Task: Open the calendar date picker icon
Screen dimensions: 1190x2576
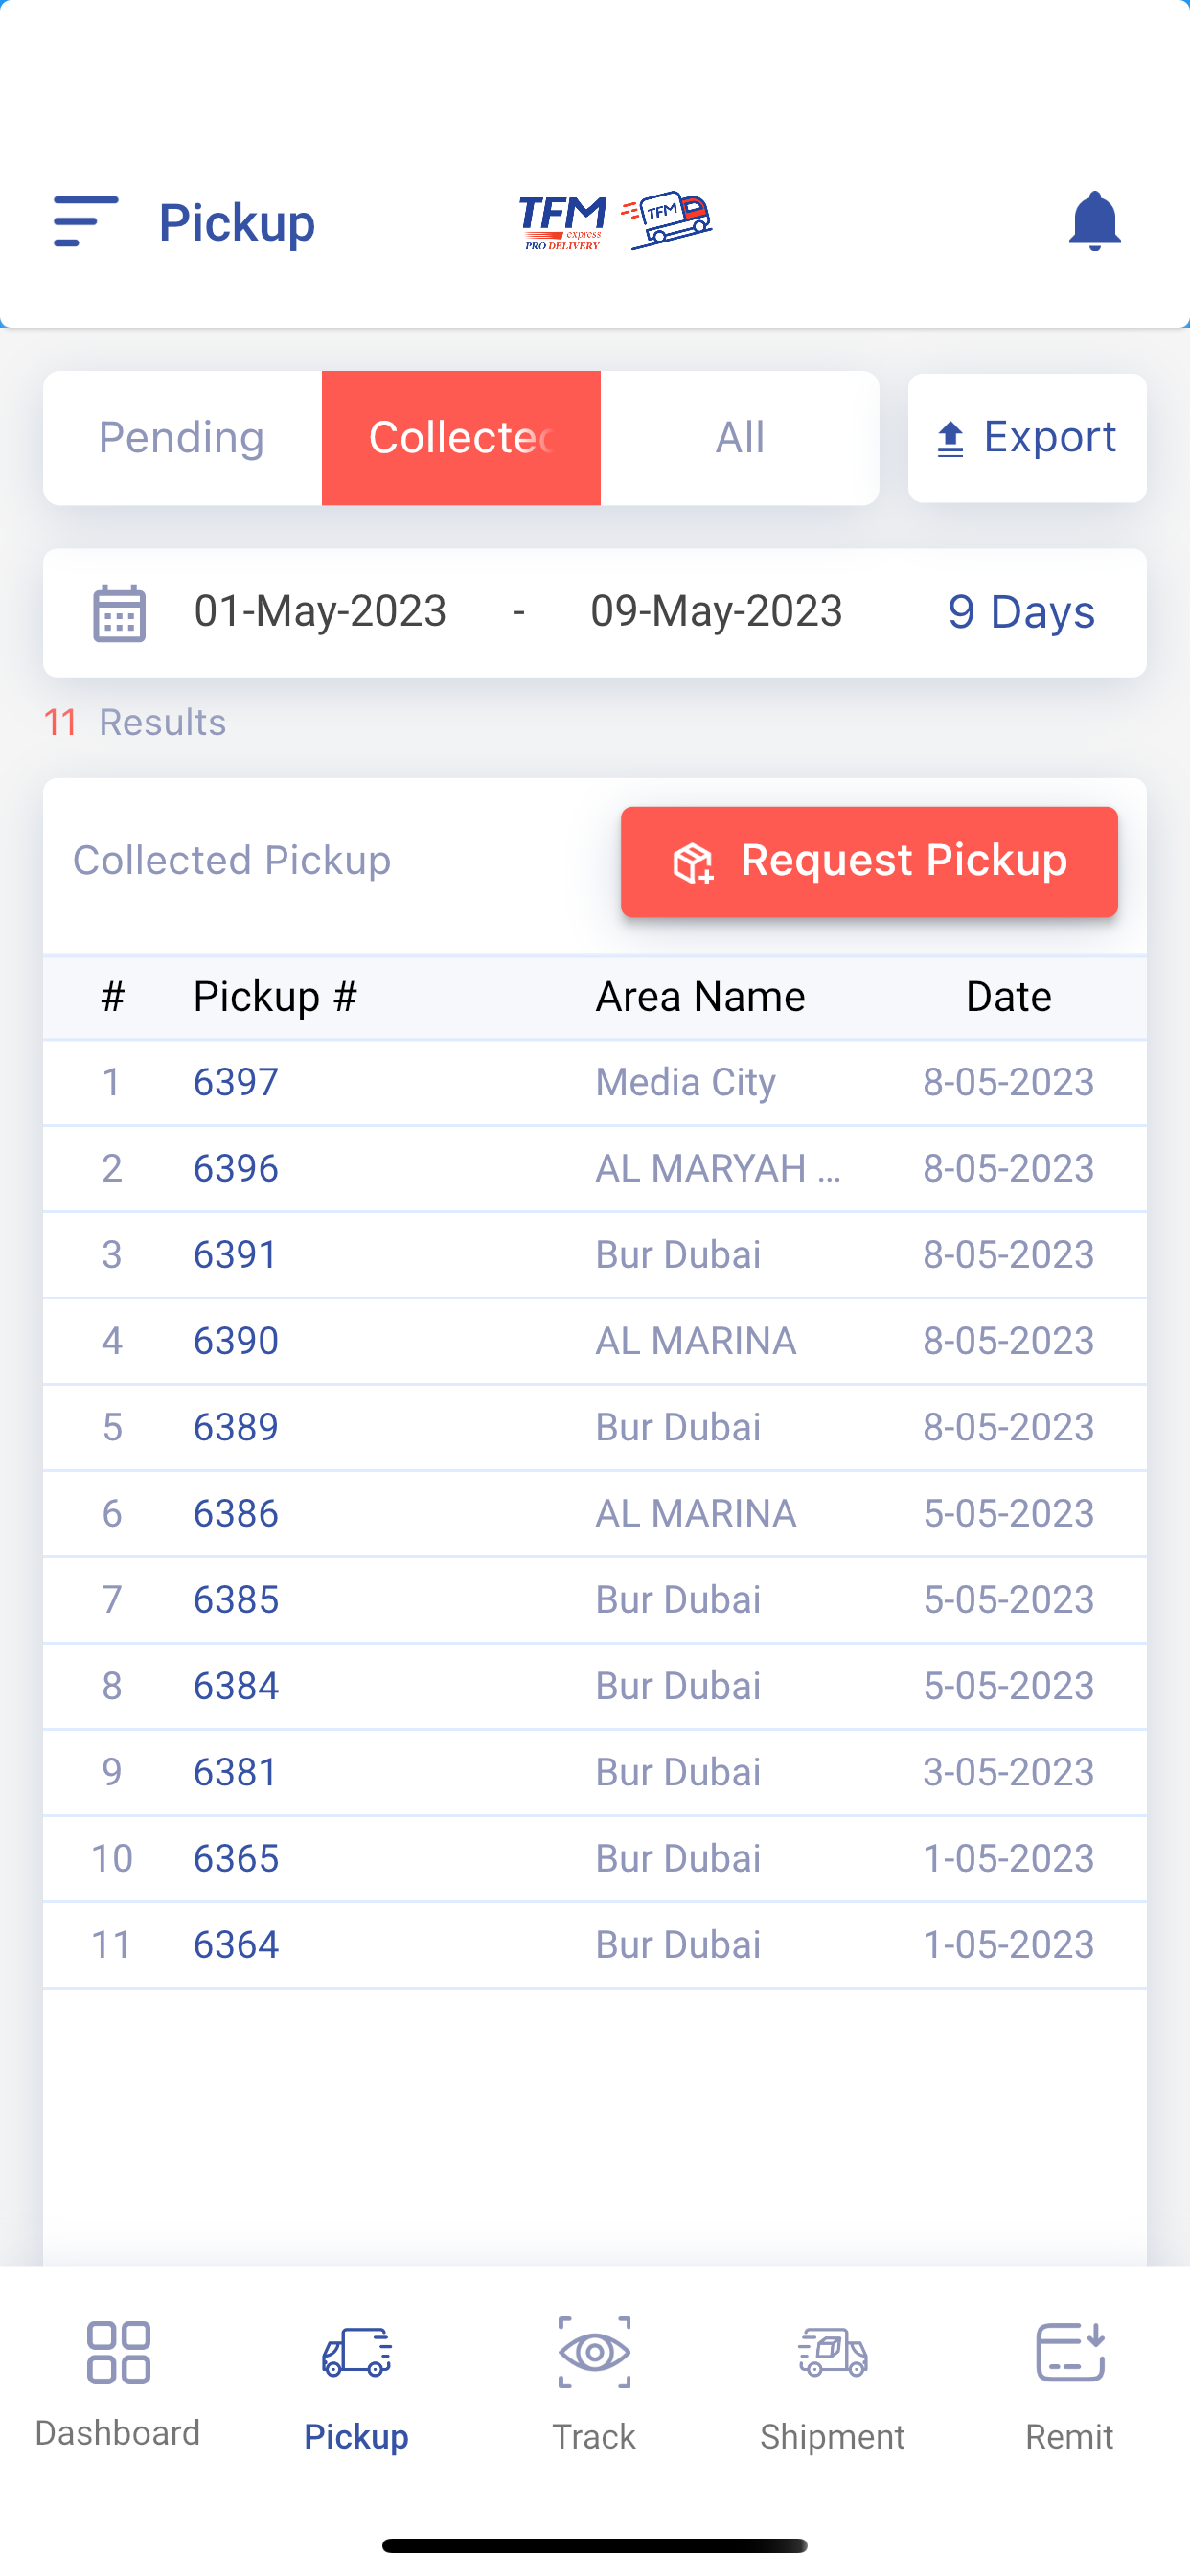Action: click(x=119, y=613)
